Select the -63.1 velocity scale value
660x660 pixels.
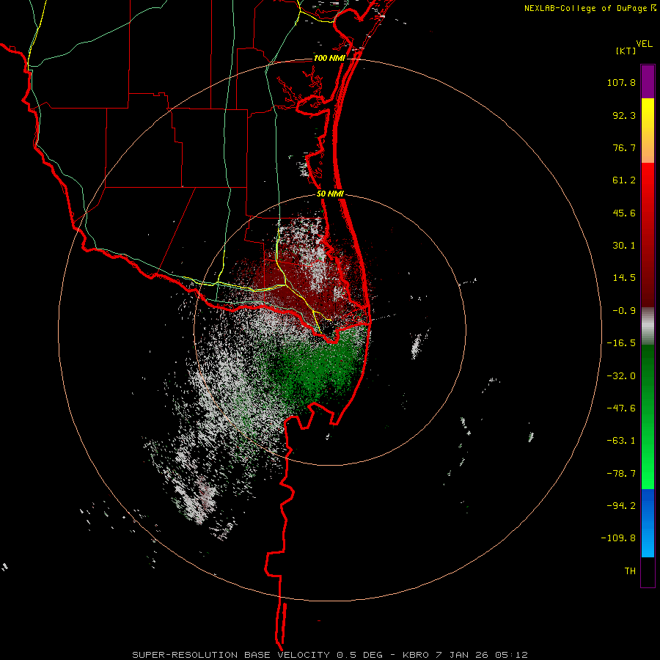click(621, 441)
